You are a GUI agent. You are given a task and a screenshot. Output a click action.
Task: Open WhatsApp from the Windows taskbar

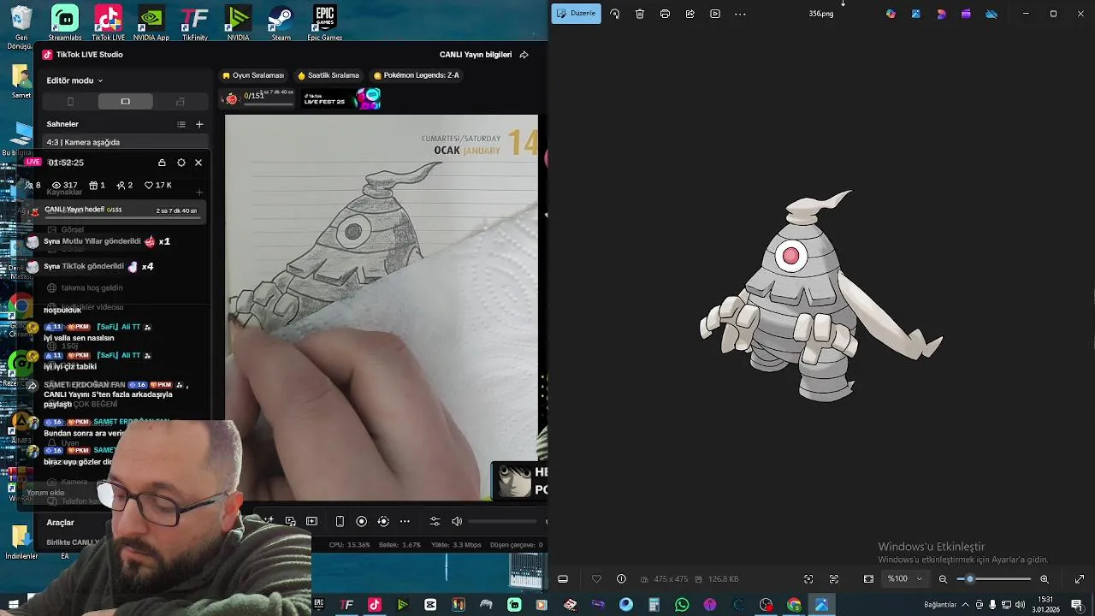point(682,605)
